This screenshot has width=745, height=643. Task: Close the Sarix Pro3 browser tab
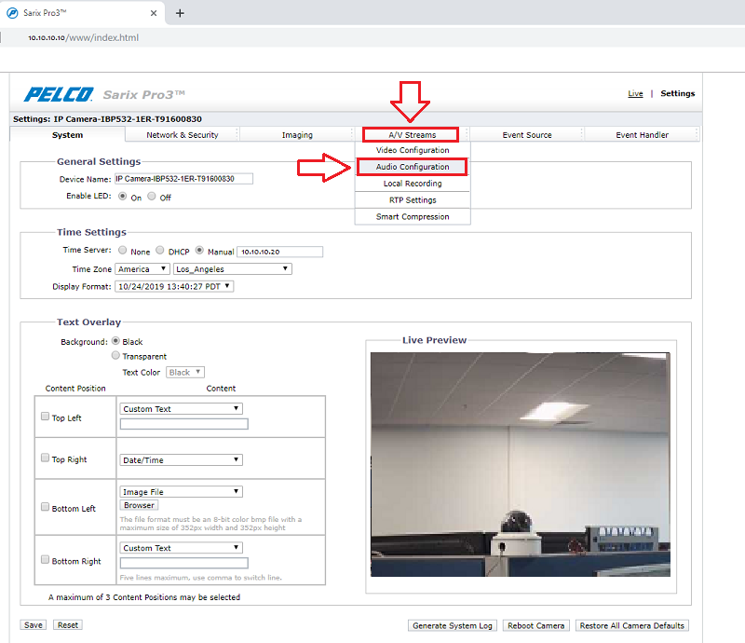[x=155, y=13]
